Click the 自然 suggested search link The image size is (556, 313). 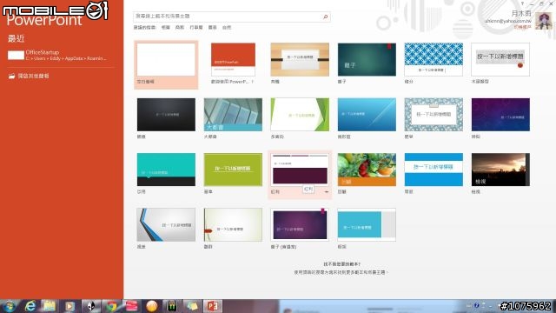(227, 27)
